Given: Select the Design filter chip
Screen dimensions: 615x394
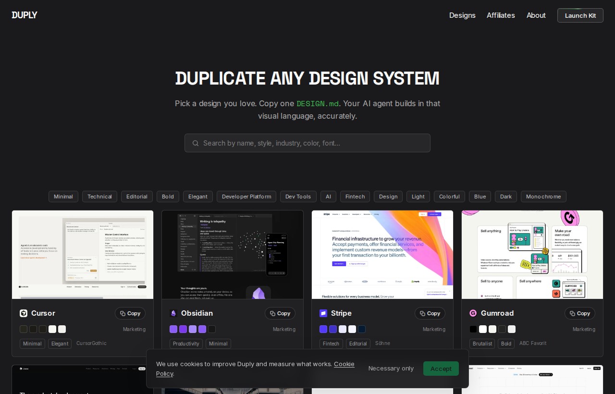Looking at the screenshot, I should (x=388, y=197).
